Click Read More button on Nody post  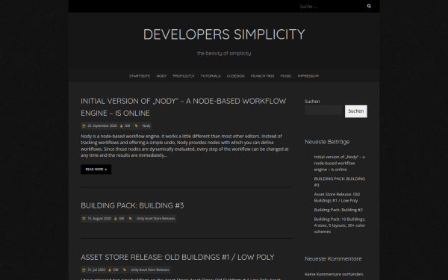(96, 169)
